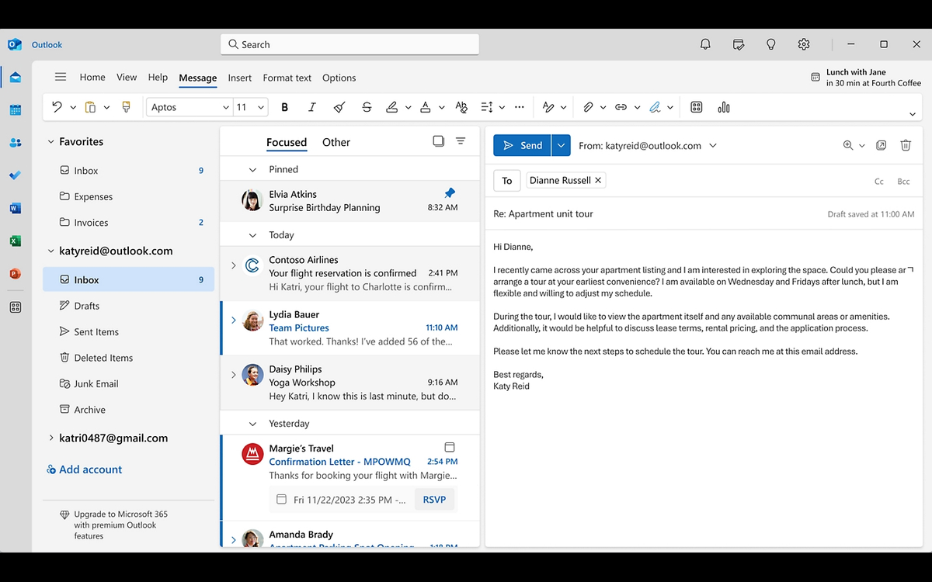
Task: Open the highlight color dropdown arrow
Action: (409, 108)
